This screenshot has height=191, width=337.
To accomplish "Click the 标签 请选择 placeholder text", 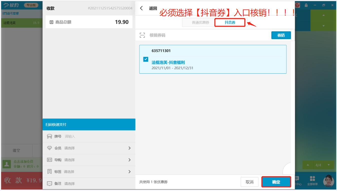I will (x=69, y=172).
